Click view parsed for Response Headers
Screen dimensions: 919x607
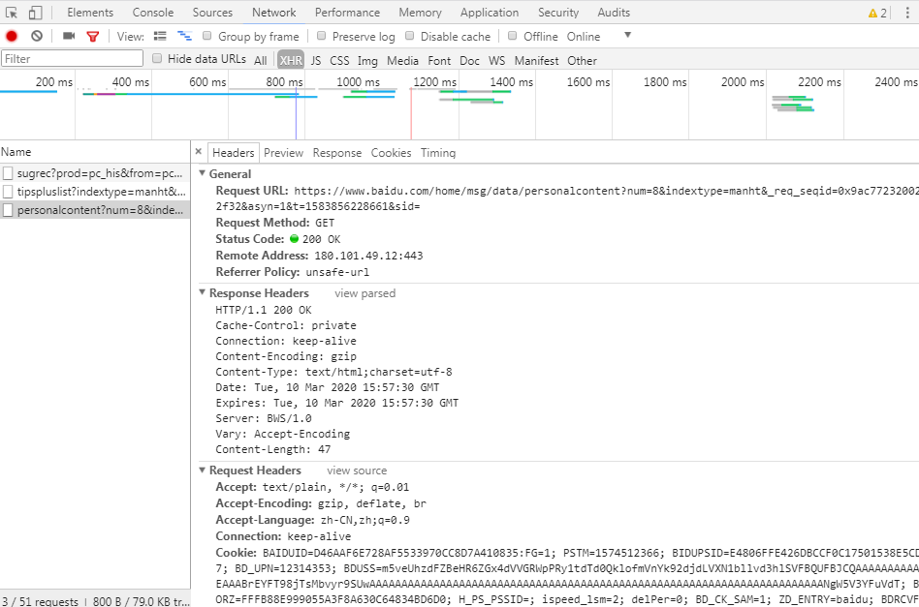[364, 293]
